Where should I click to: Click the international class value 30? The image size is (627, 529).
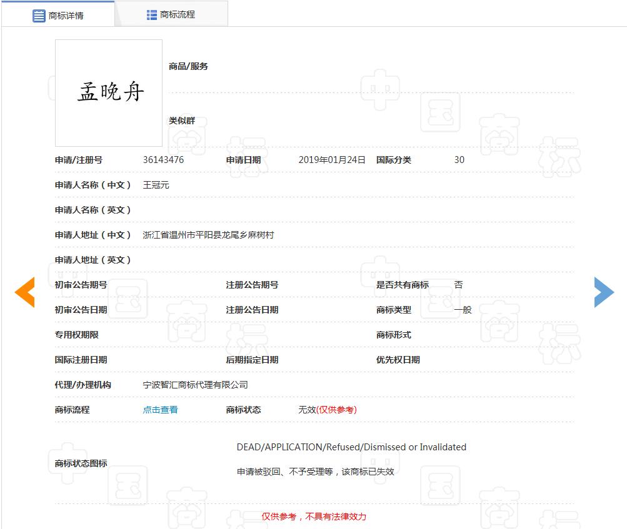tap(459, 160)
